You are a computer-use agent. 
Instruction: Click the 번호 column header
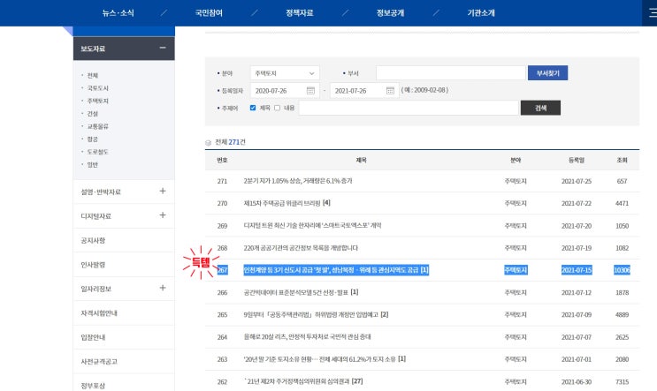[x=222, y=160]
